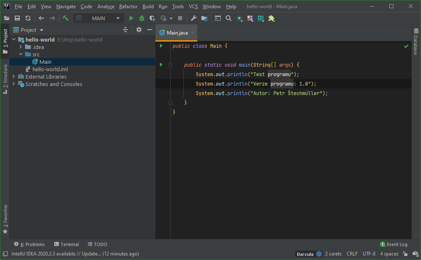Toggle the 2: Favorites side tool window

click(5, 219)
